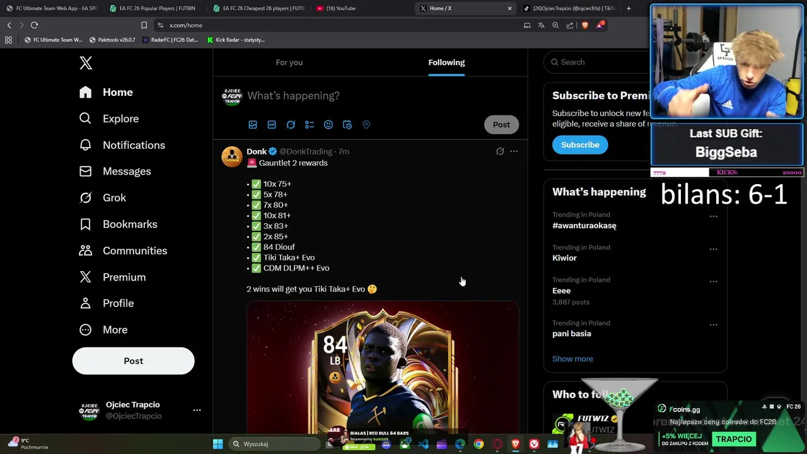Click Grok explain icon on Donk's post

click(x=500, y=151)
